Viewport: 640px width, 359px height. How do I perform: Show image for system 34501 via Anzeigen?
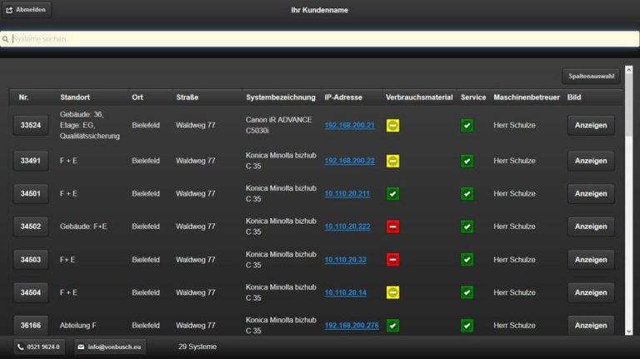click(590, 193)
